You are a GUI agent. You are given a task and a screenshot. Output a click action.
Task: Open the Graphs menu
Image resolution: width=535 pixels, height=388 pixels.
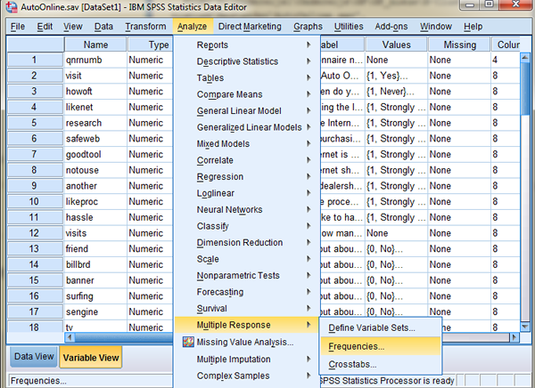pyautogui.click(x=308, y=26)
